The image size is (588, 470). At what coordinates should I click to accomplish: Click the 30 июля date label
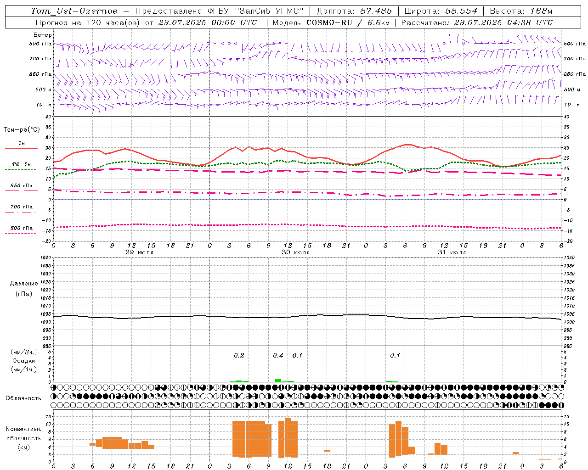click(295, 252)
